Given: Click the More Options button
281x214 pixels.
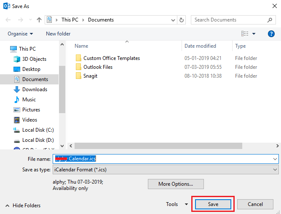Looking at the screenshot, I should (176, 184).
